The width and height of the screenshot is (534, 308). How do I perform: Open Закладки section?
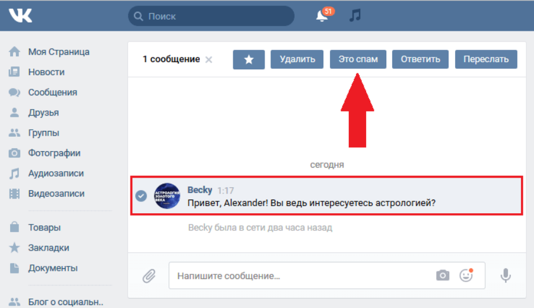(49, 248)
